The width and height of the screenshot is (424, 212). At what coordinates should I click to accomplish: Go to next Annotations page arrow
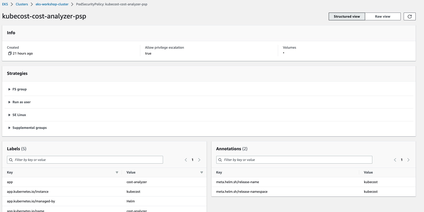[x=408, y=160]
